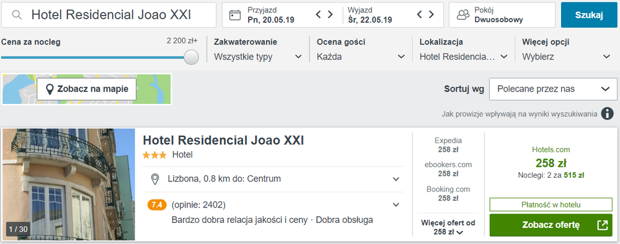Click the Szukaj search button
Image resolution: width=620 pixels, height=244 pixels.
coord(589,15)
